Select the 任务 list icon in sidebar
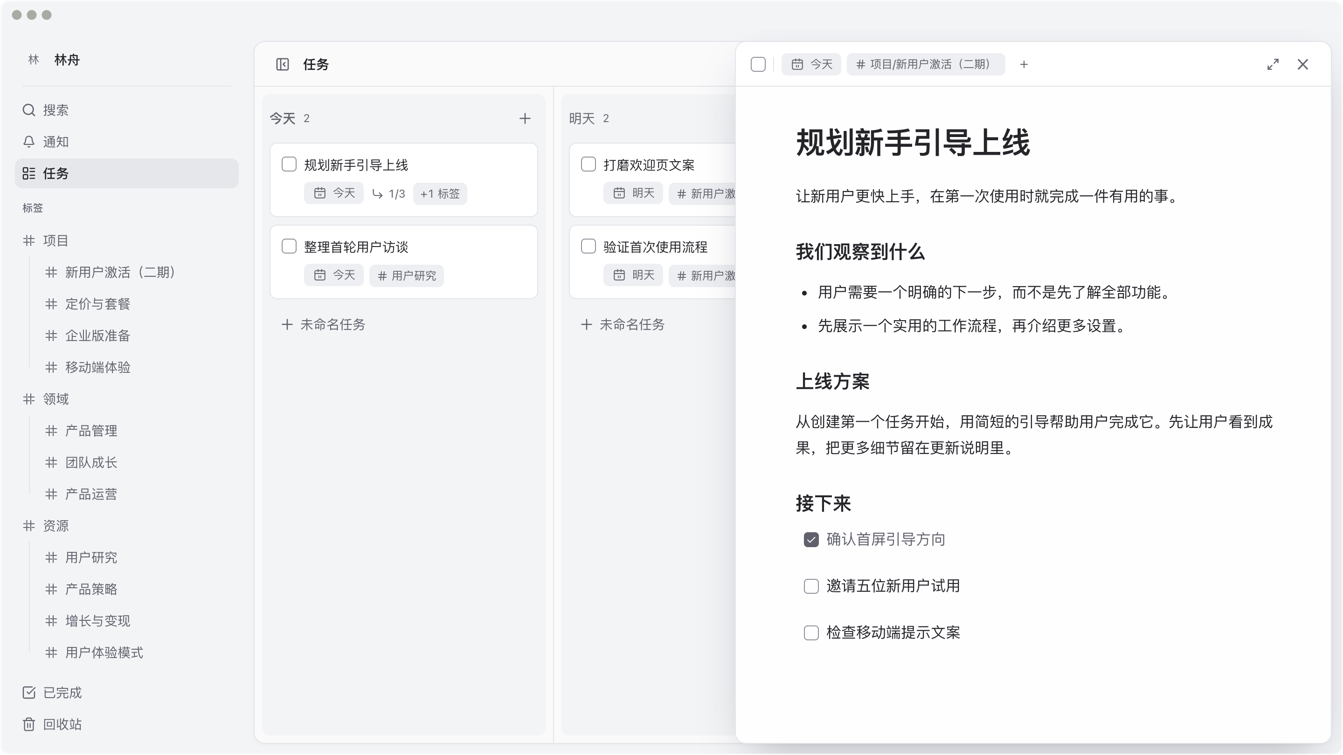Image resolution: width=1343 pixels, height=755 pixels. (x=28, y=173)
